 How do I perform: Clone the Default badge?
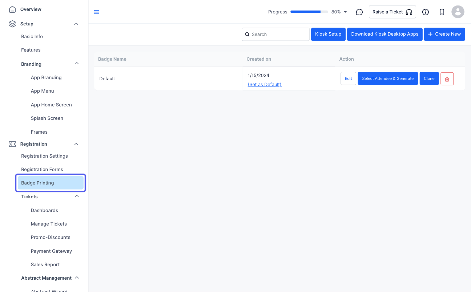coord(429,78)
